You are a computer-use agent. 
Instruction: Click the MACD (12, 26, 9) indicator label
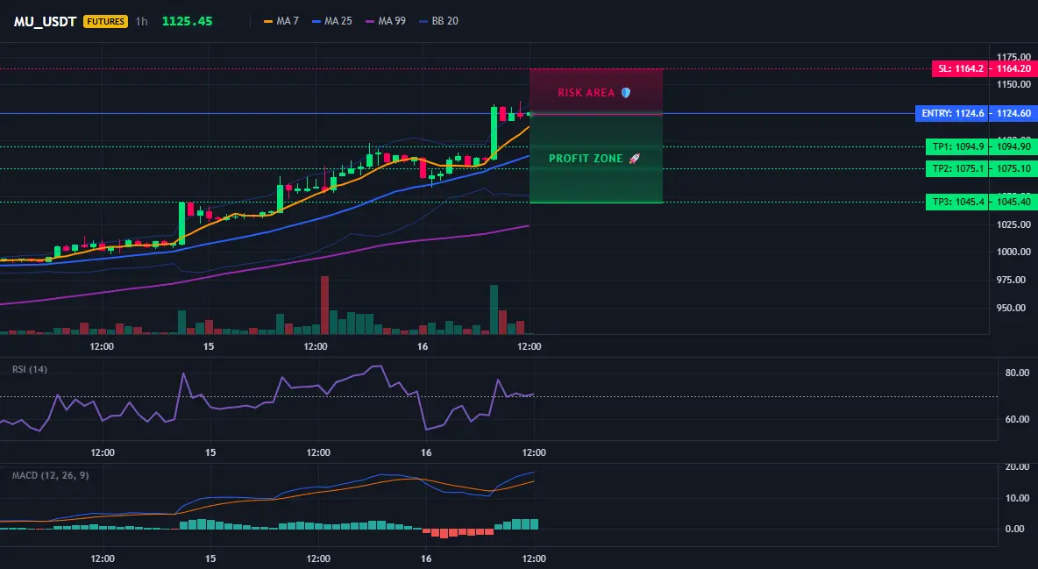pyautogui.click(x=50, y=475)
